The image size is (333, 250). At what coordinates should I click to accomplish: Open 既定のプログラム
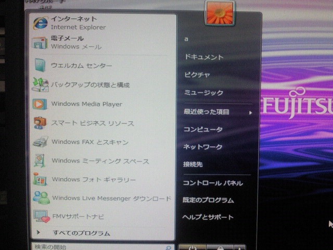click(x=208, y=200)
